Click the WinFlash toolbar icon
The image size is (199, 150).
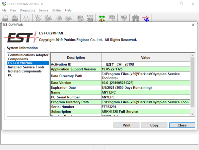coord(124,18)
